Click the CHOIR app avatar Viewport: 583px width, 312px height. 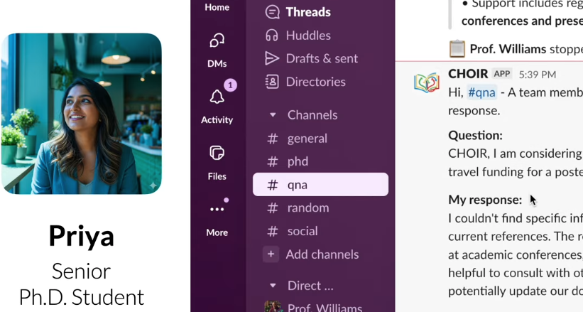[x=427, y=82]
